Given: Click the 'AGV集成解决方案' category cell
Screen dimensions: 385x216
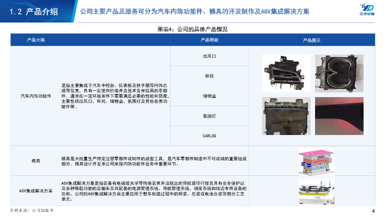Looking at the screenshot, I should point(36,191).
